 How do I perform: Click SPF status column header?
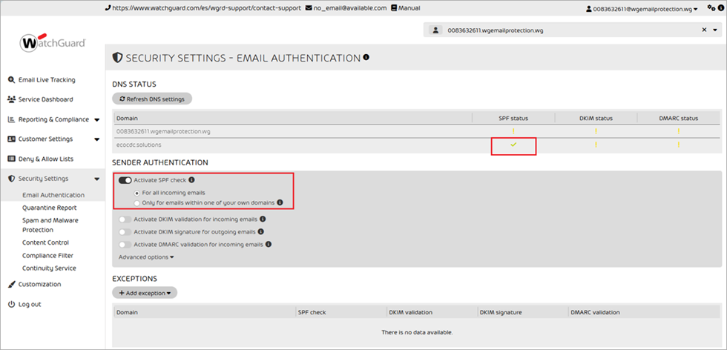513,118
